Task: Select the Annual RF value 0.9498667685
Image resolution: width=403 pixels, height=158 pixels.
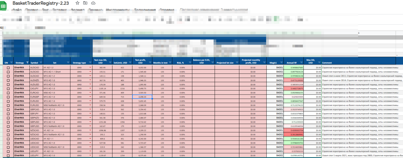Action: [294, 68]
